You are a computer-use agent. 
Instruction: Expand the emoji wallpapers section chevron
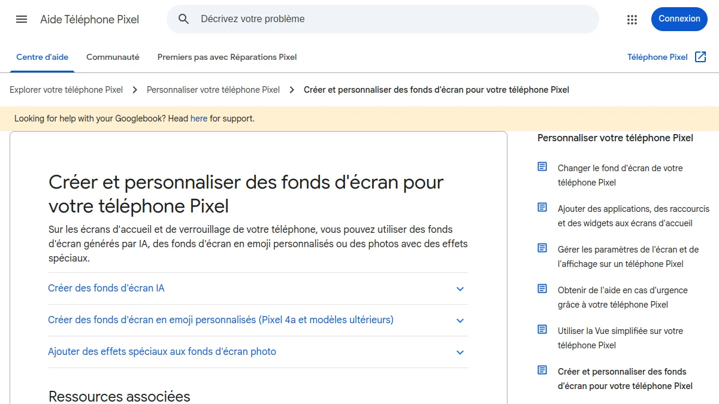pos(460,321)
